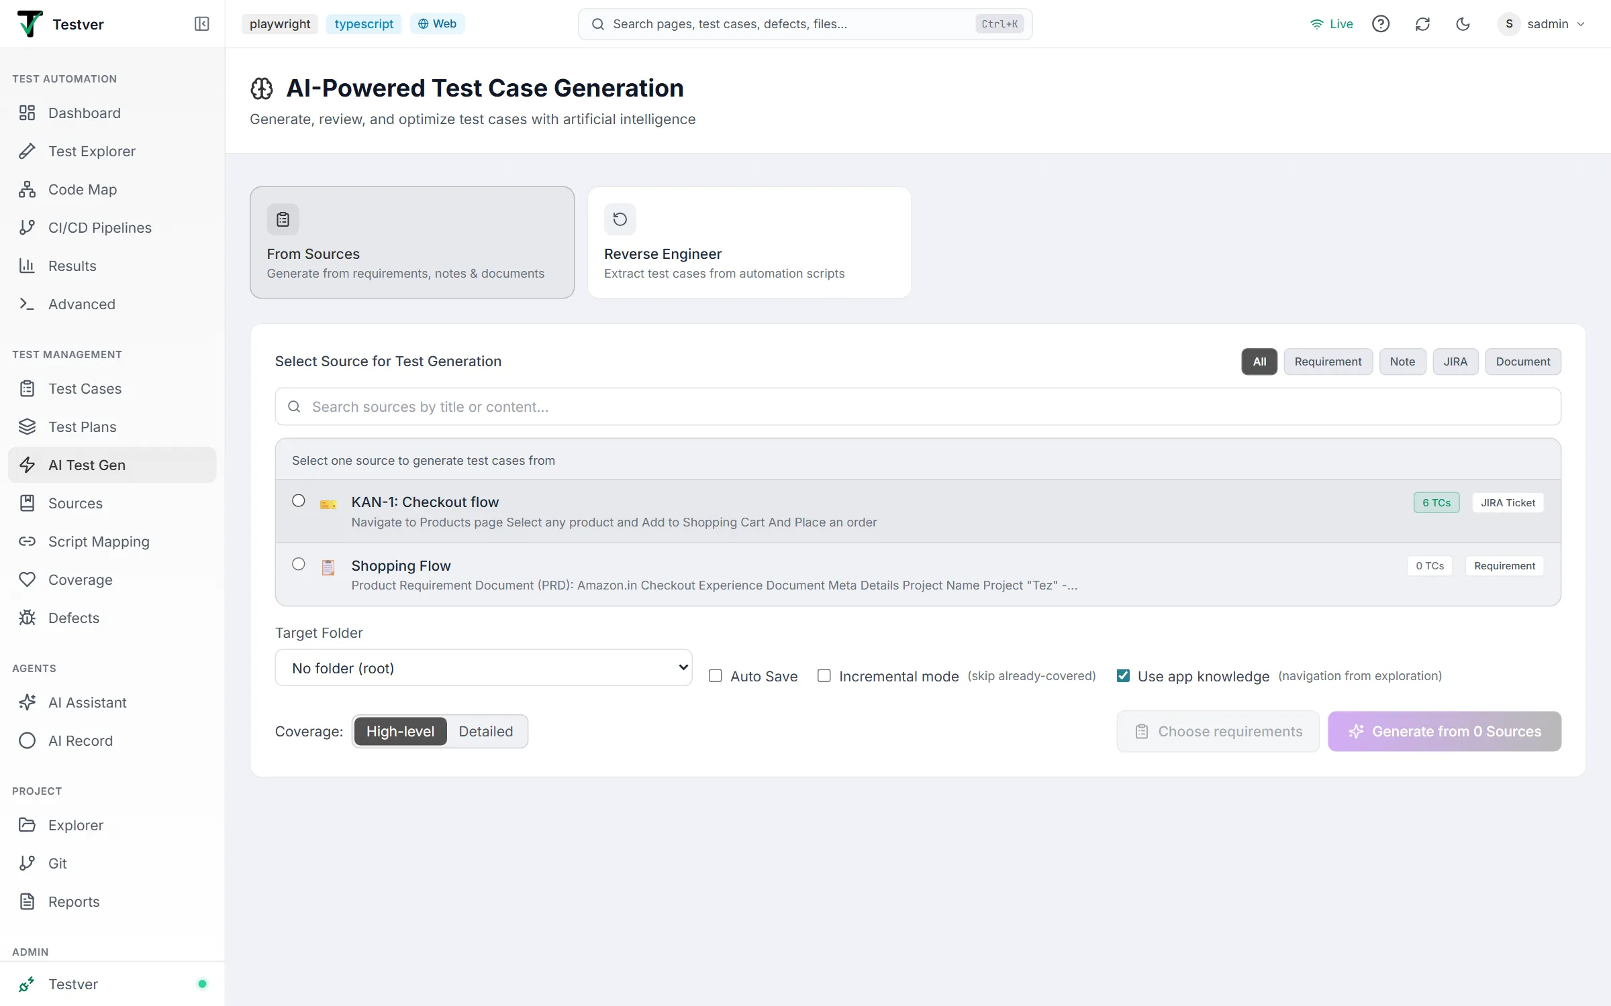Open CI/CD Pipelines page
1611x1006 pixels.
112,227
